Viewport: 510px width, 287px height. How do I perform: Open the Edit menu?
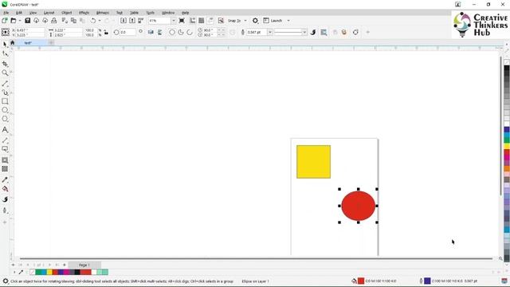click(x=19, y=13)
